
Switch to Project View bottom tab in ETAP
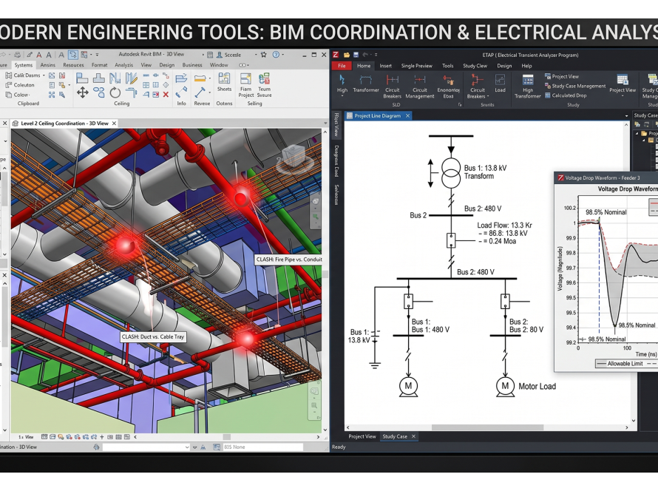[362, 436]
